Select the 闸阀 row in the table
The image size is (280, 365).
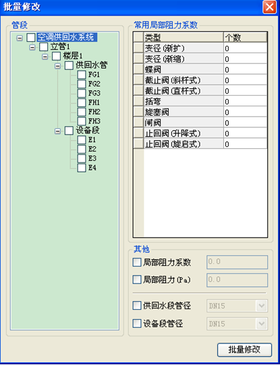point(200,123)
